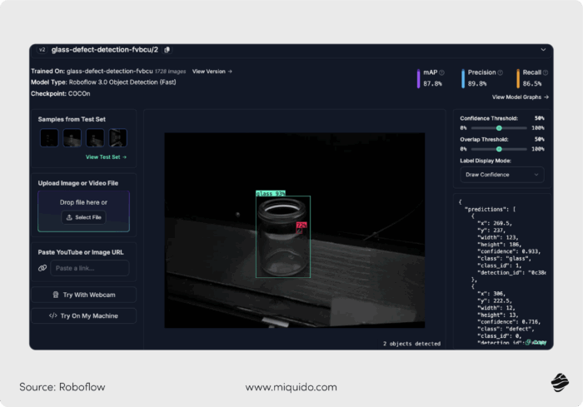Click the Model Type Roboflow 3.0 text

tap(103, 82)
